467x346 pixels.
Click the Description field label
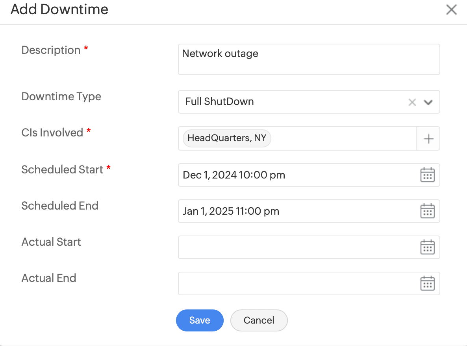(x=51, y=50)
